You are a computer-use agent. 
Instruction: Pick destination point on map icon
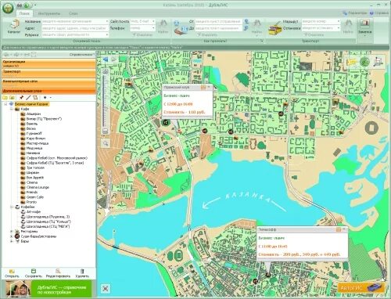tap(246, 28)
